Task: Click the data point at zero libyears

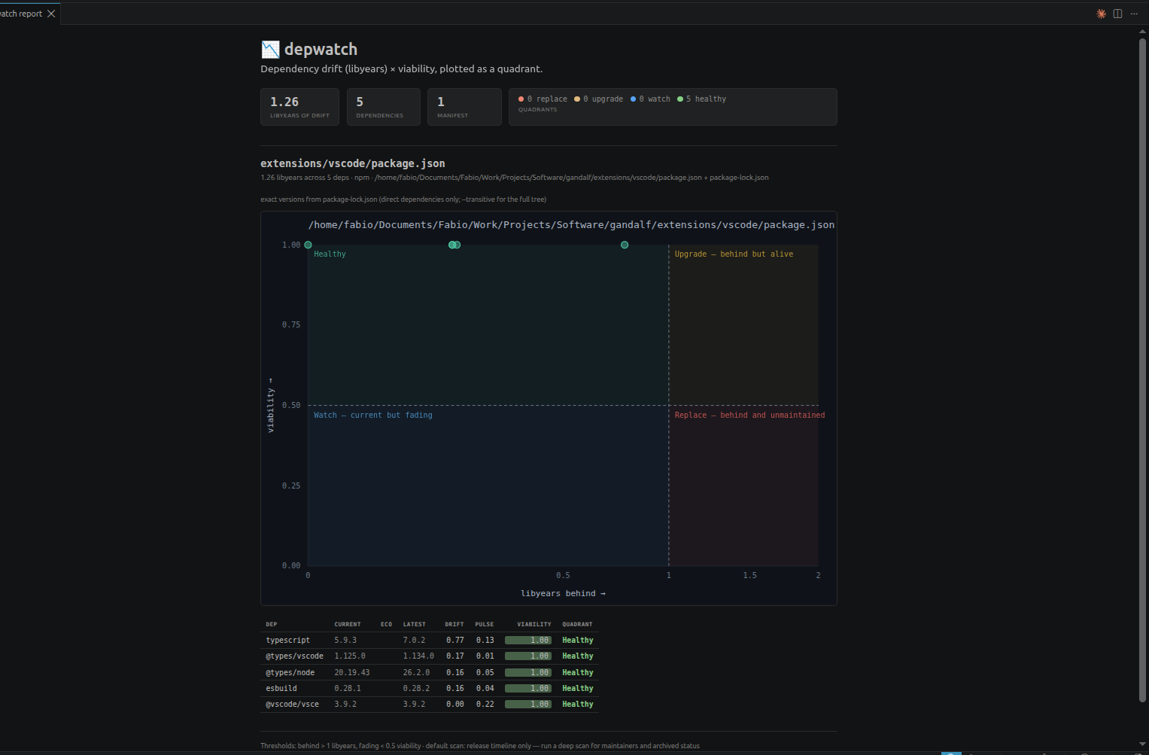Action: click(x=308, y=245)
